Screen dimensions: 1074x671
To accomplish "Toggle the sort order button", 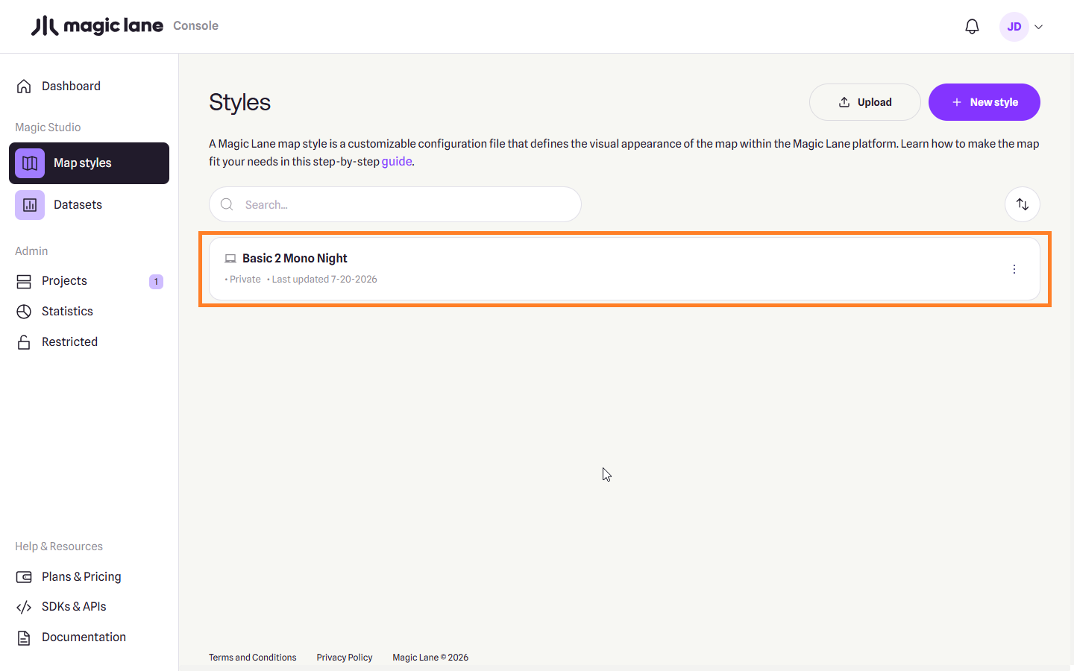I will click(x=1023, y=204).
